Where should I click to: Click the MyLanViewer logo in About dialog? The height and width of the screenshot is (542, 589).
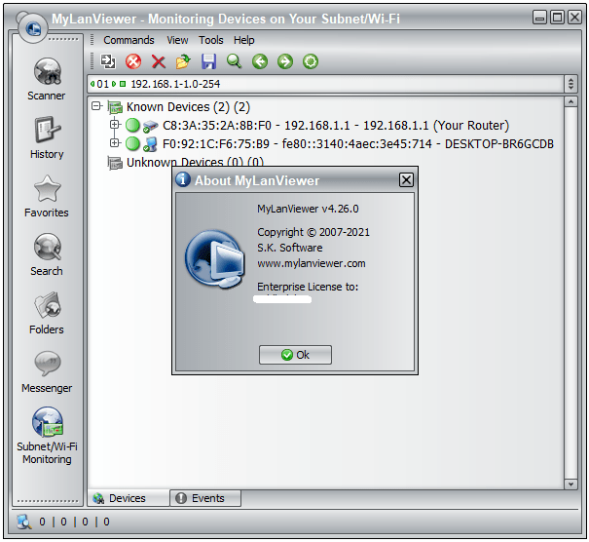215,259
